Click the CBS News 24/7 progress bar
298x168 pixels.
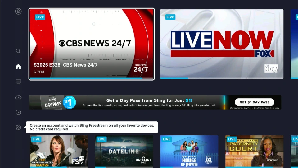[91, 78]
